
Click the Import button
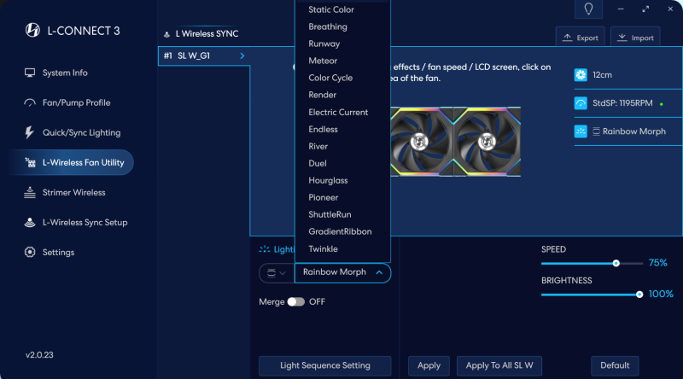[635, 37]
